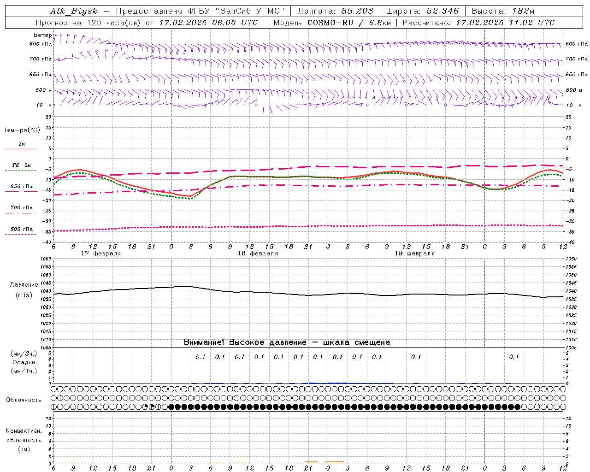The width and height of the screenshot is (590, 472).
Task: Click the '17 февраля' date label
Action: [x=101, y=254]
